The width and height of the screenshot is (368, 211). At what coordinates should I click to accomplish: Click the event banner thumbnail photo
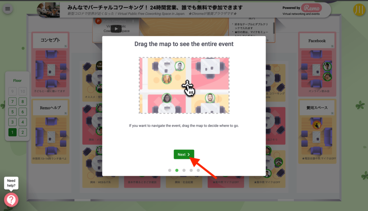49,10
